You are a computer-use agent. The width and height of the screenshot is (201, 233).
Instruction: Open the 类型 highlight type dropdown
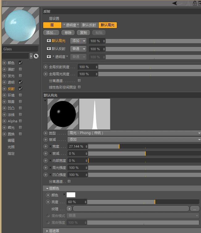[x=134, y=133]
